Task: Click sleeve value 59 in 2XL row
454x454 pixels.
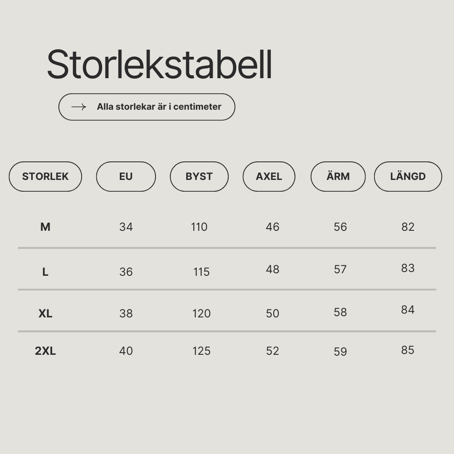Action: point(340,352)
